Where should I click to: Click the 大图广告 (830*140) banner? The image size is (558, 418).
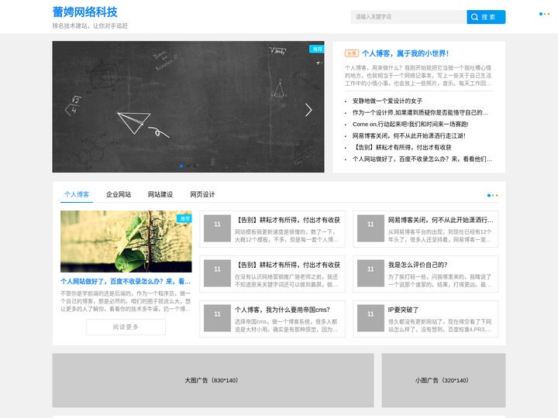[x=213, y=380]
